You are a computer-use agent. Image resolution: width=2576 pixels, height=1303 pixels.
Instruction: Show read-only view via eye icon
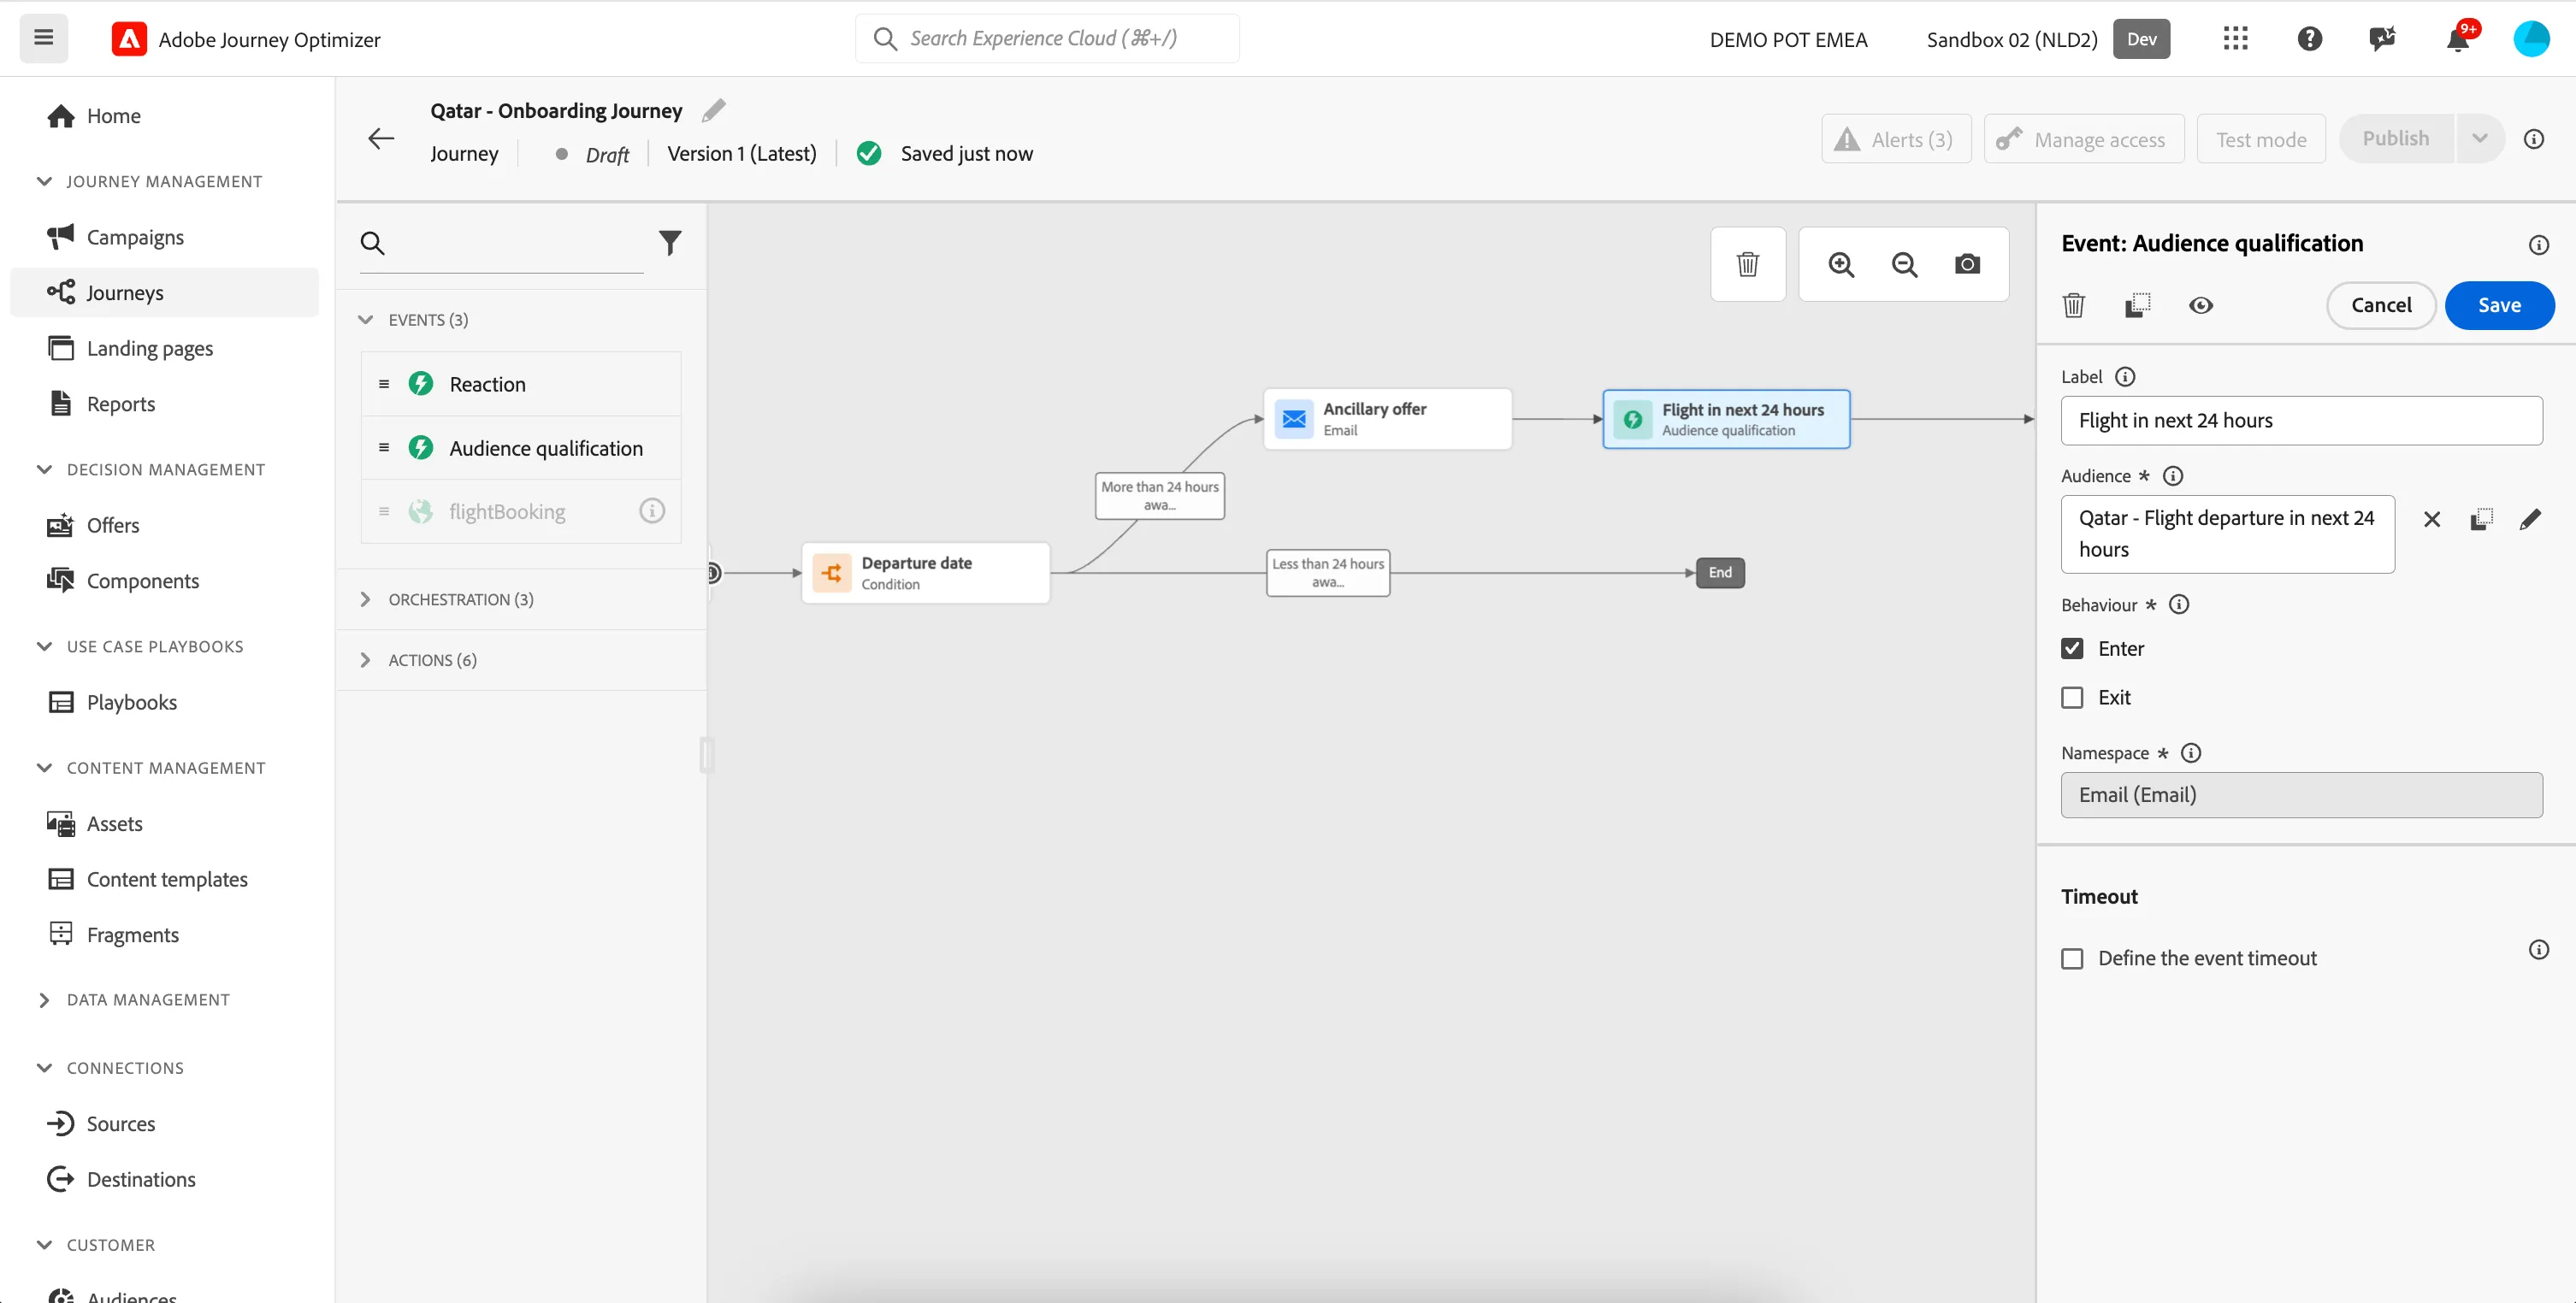click(2200, 305)
